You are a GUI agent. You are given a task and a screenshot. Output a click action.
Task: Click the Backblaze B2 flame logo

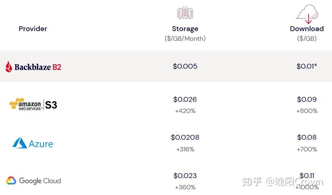point(9,67)
